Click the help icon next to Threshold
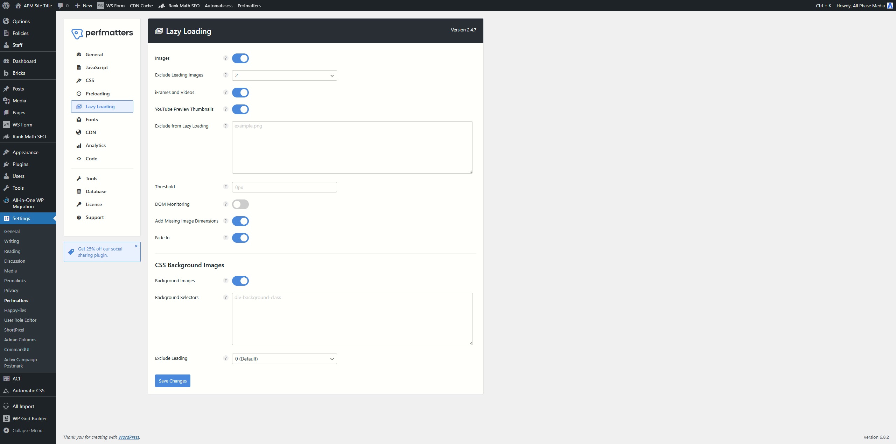896x444 pixels. [225, 187]
